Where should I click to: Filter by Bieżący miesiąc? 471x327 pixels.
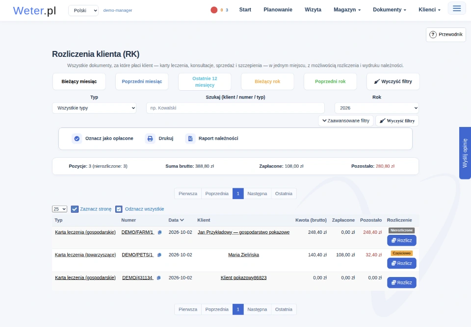pyautogui.click(x=79, y=81)
